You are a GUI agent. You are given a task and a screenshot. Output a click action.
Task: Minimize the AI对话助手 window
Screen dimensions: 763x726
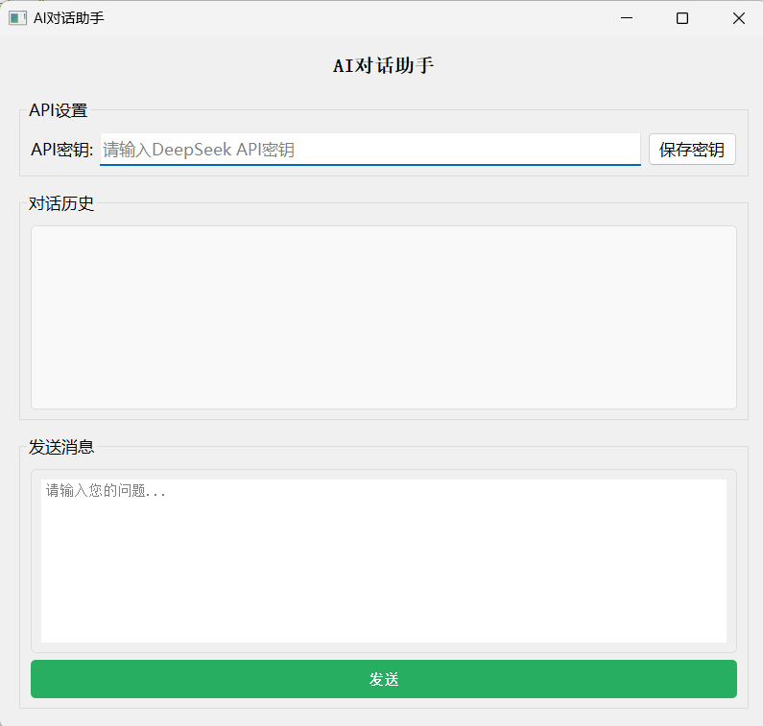pyautogui.click(x=627, y=18)
